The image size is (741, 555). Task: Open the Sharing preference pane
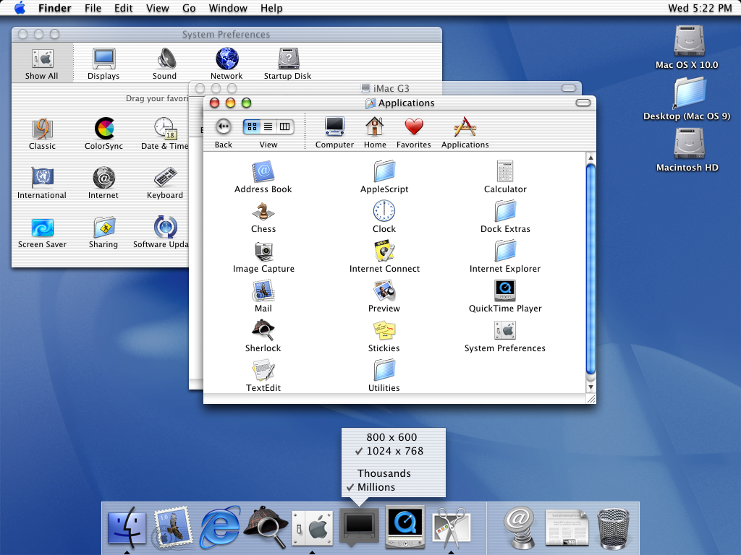click(x=103, y=228)
